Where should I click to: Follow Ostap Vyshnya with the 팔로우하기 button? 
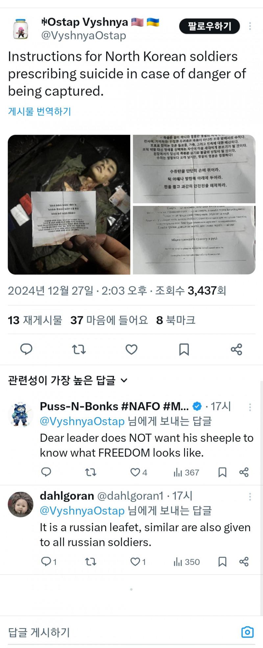pyautogui.click(x=209, y=26)
